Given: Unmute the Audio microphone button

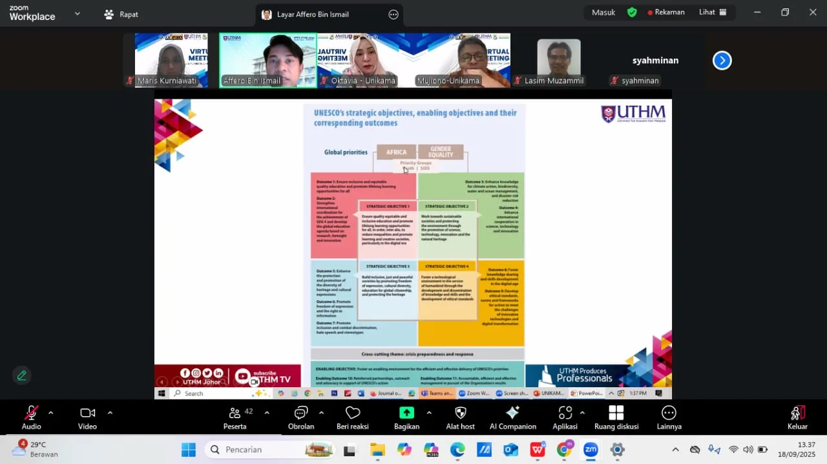Looking at the screenshot, I should (x=31, y=418).
